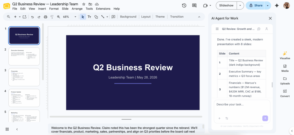Open the Extensions menu
This screenshot has width=294, height=135.
pyautogui.click(x=103, y=9)
